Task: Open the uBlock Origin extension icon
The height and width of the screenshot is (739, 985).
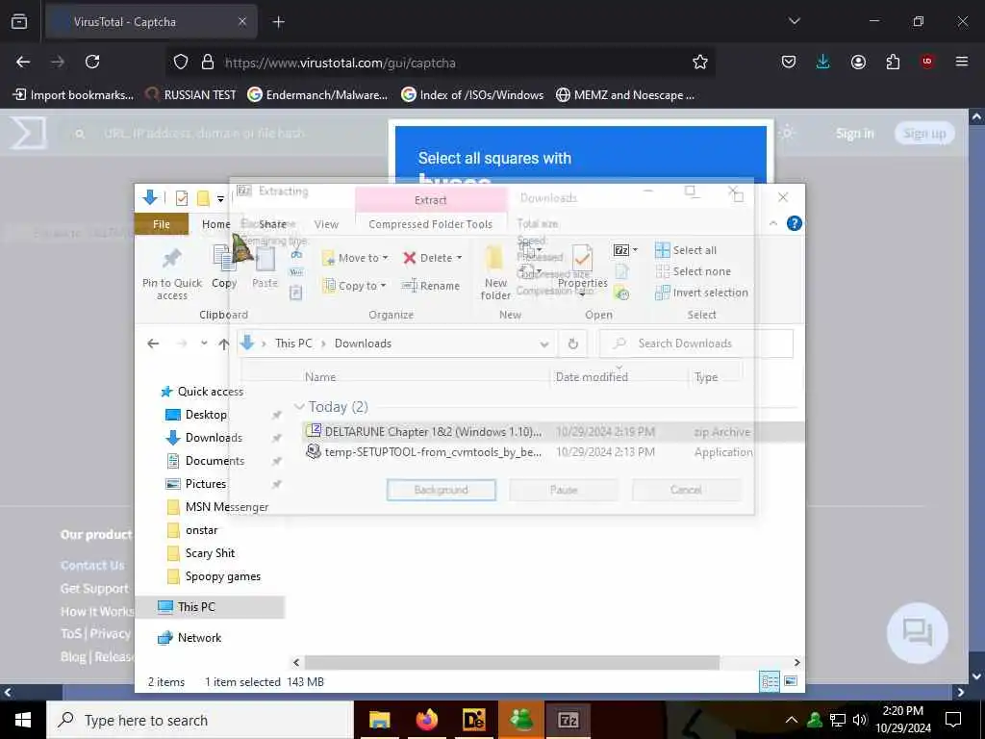Action: pos(926,62)
